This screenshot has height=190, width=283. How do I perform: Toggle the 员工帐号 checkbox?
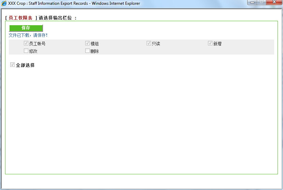point(26,43)
